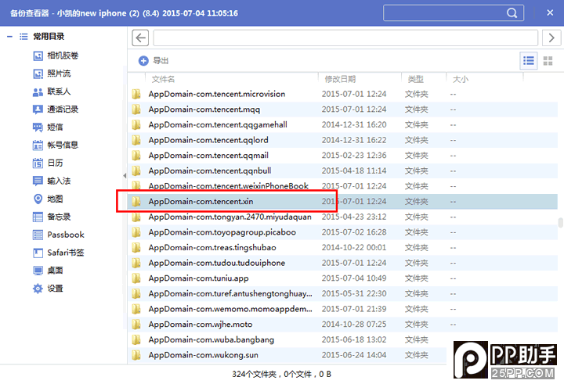Select folder AppDomain-com.treas.tingshubao
Screen dimensions: 564x384
click(x=342, y=247)
